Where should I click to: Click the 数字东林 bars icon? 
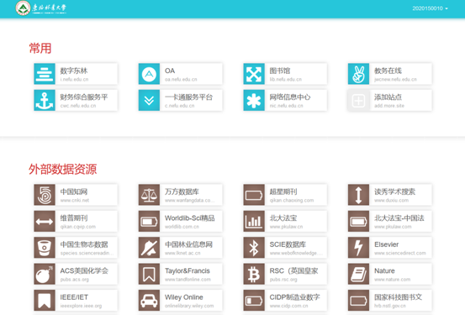click(45, 74)
